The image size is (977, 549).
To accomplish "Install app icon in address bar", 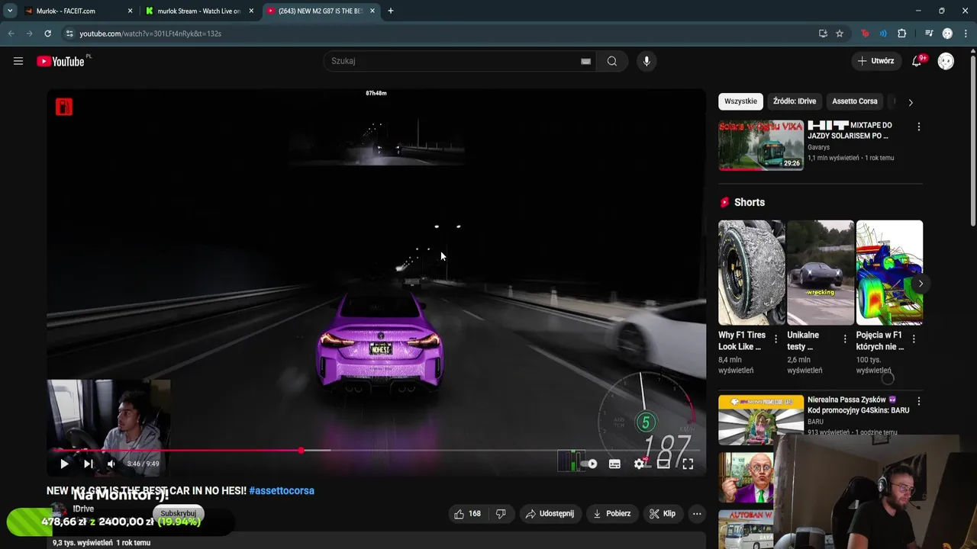I will point(823,34).
